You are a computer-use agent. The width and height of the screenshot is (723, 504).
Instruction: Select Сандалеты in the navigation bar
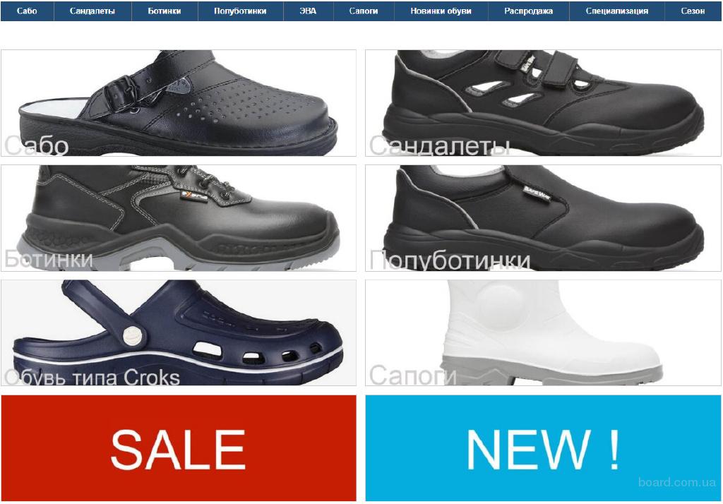[x=92, y=11]
